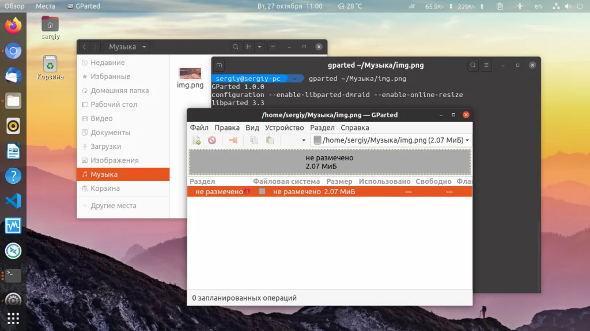Click the Copy Partition icon in GParted
This screenshot has width=590, height=331.
[x=255, y=140]
